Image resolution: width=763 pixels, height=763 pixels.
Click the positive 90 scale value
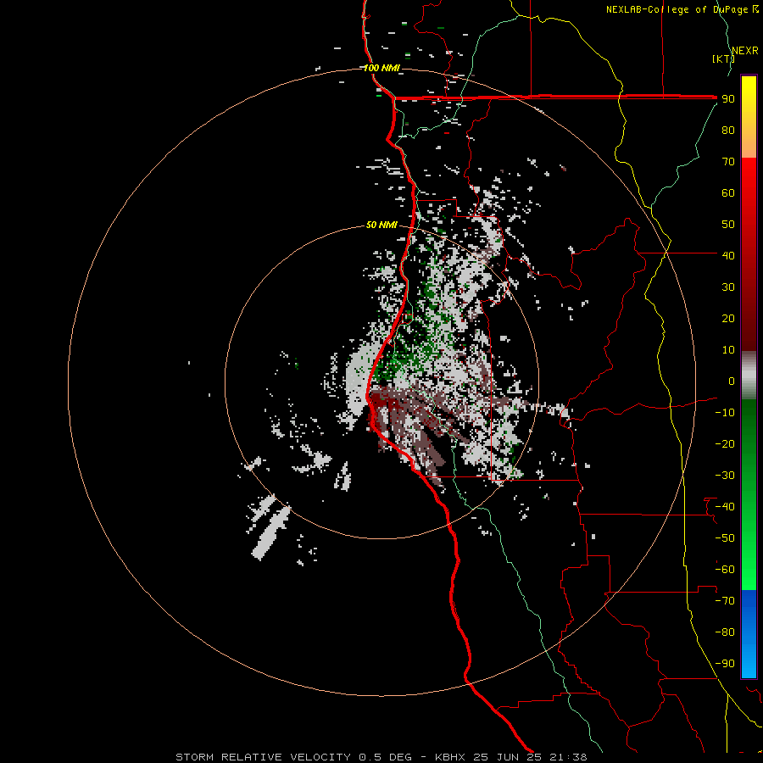728,99
